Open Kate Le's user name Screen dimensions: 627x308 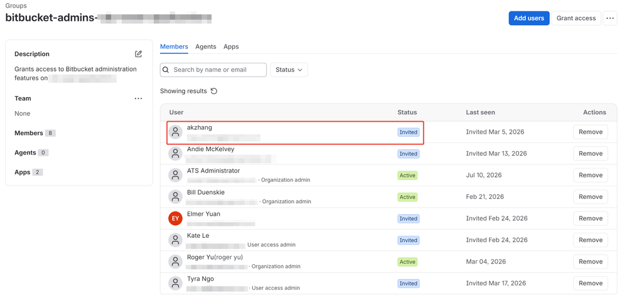tap(198, 236)
